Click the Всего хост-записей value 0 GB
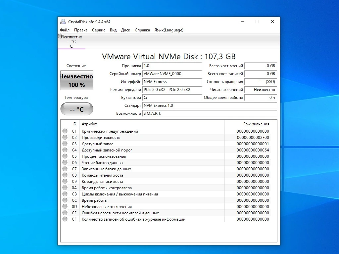The width and height of the screenshot is (339, 254). click(x=261, y=74)
